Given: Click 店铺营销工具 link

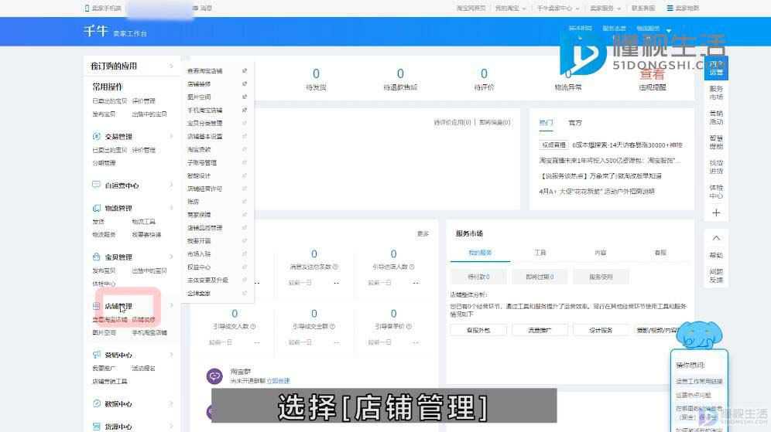Looking at the screenshot, I should [x=110, y=381].
